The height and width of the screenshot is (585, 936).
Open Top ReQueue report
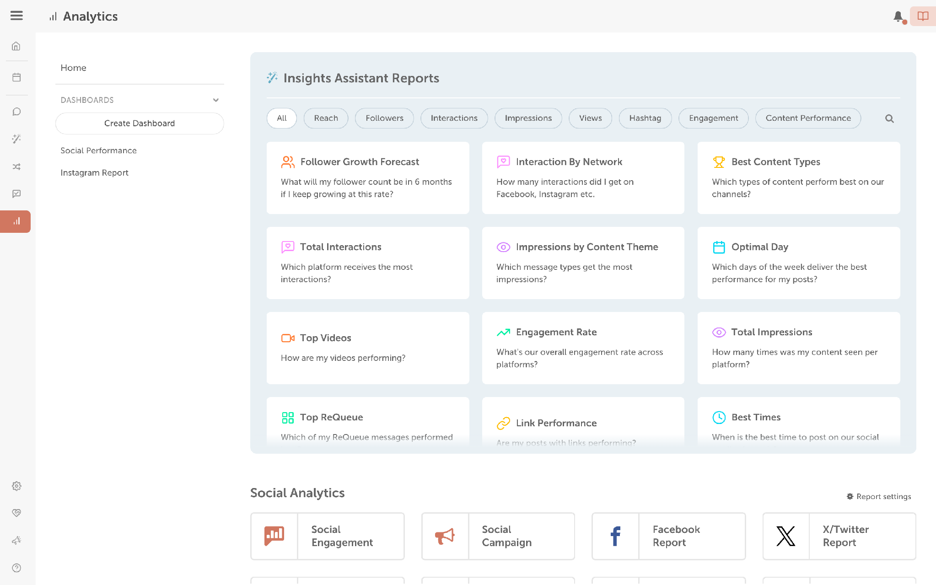tap(368, 422)
